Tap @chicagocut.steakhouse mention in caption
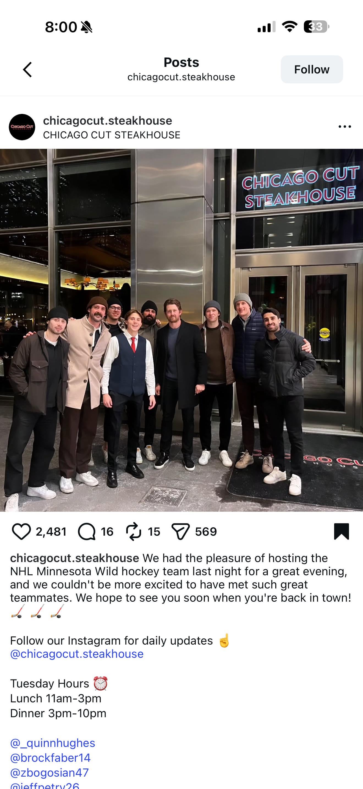This screenshot has height=789, width=363. point(77,654)
